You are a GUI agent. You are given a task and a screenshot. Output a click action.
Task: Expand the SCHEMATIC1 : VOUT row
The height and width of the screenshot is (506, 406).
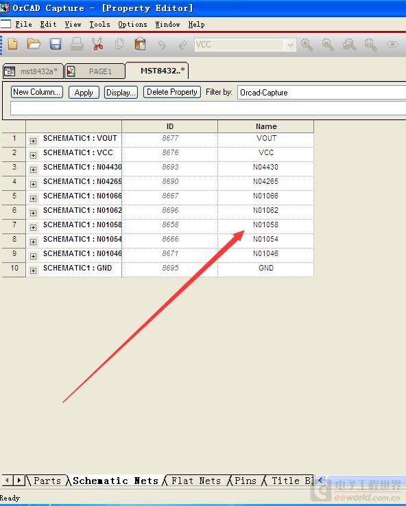[x=33, y=141]
